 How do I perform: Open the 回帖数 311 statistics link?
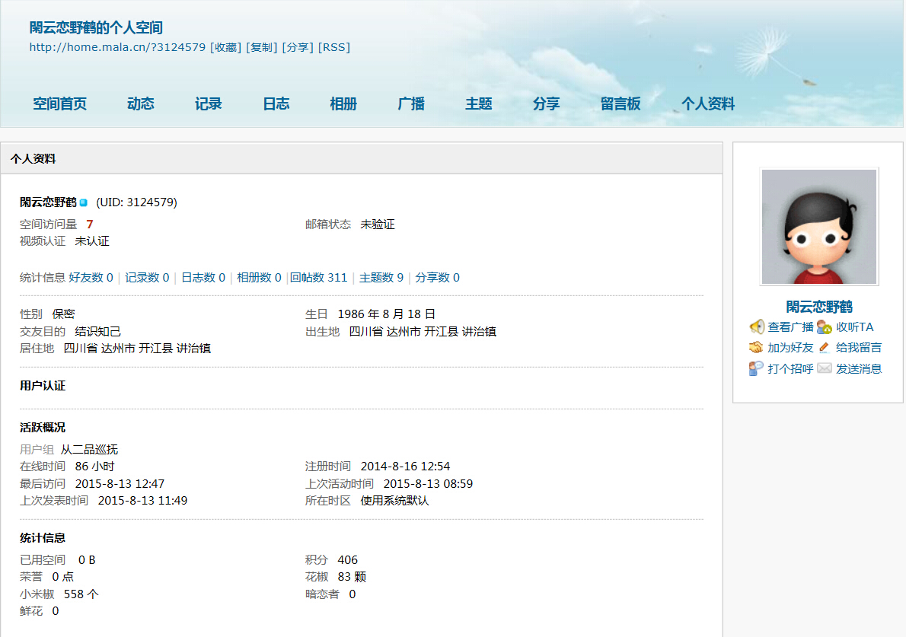[319, 278]
